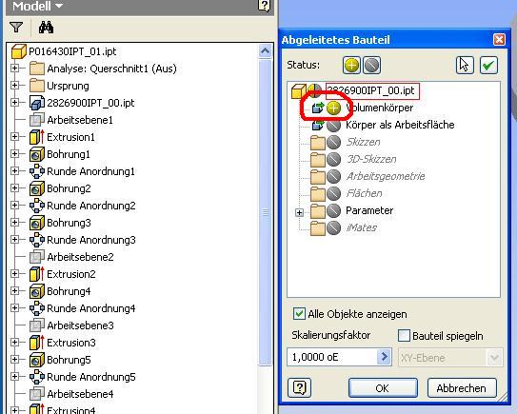
Task: Click the gray Status exclude button
Action: pyautogui.click(x=371, y=65)
